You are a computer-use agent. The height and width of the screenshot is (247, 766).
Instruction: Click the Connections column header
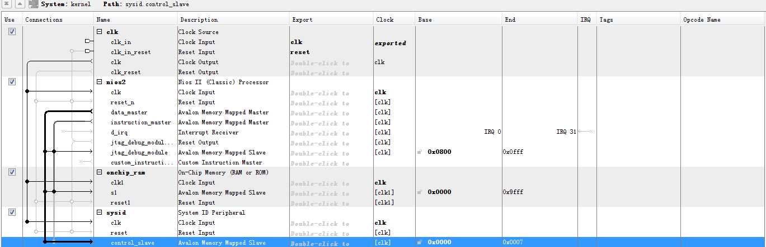pos(58,20)
